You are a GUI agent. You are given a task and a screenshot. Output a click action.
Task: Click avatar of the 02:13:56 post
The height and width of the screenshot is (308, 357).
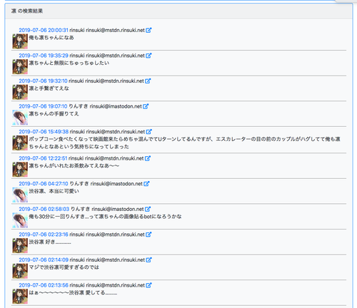[x=20, y=297]
